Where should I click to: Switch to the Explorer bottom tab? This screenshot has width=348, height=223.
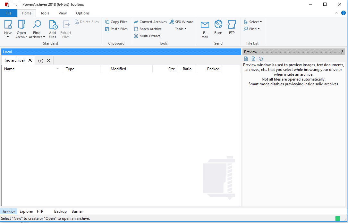pyautogui.click(x=26, y=211)
